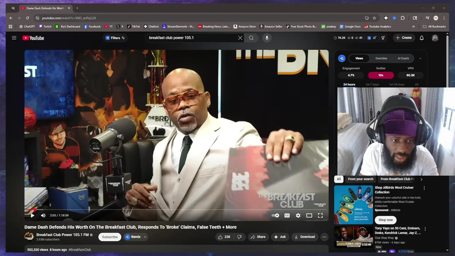Open a new browser tab
Image resolution: width=455 pixels, height=256 pixels.
click(x=77, y=8)
